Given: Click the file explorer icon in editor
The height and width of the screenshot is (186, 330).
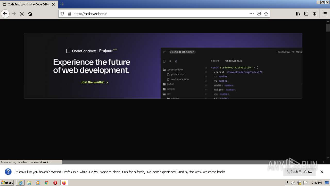Looking at the screenshot, I should 164,61.
